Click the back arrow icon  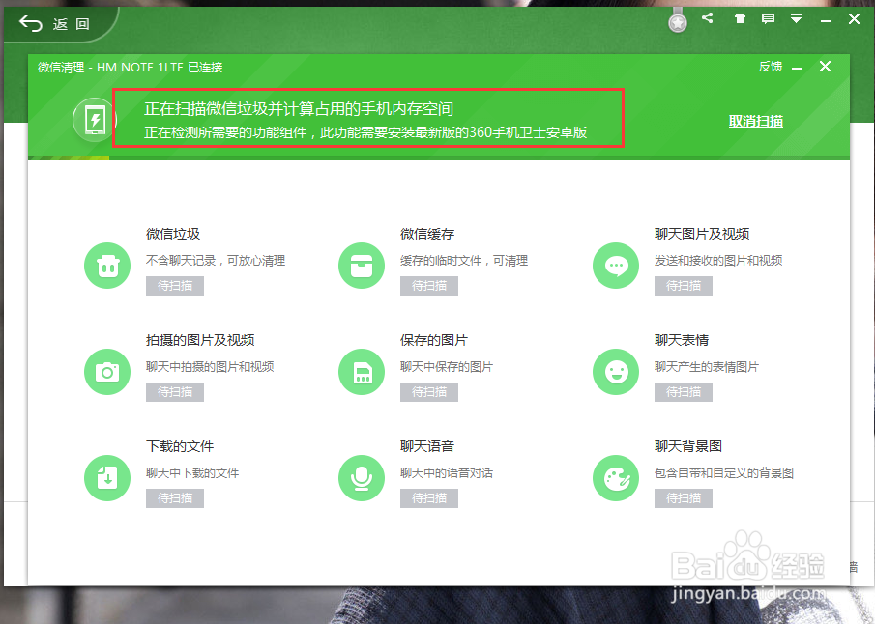pos(31,24)
